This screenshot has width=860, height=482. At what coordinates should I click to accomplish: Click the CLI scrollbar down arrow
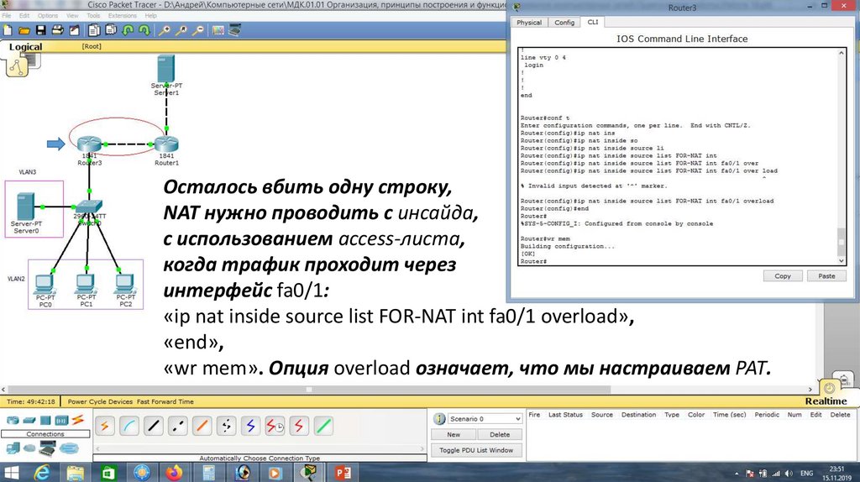(842, 261)
